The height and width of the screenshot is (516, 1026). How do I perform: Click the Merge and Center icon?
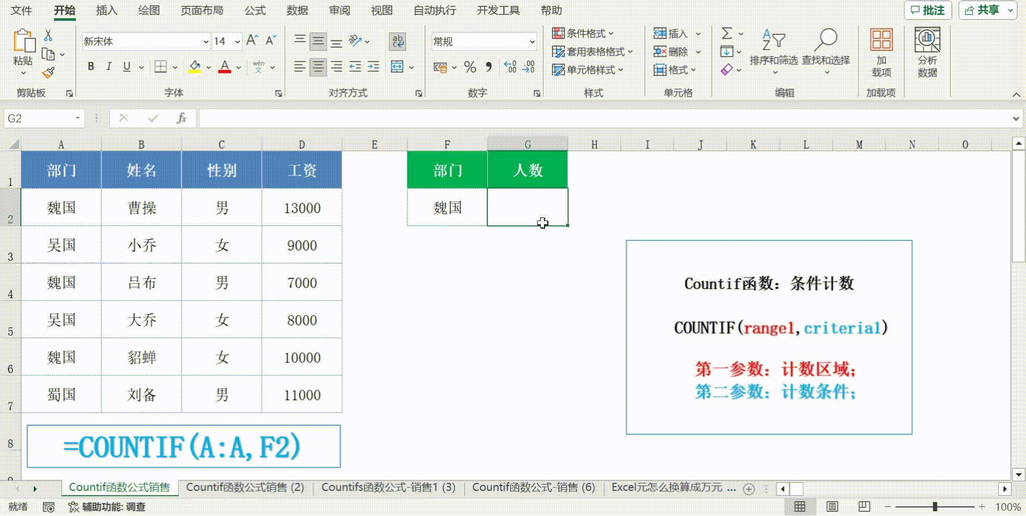(x=397, y=67)
